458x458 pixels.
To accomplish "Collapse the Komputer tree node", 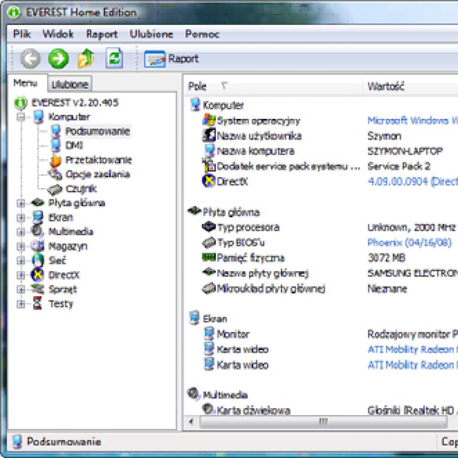I will pyautogui.click(x=21, y=117).
